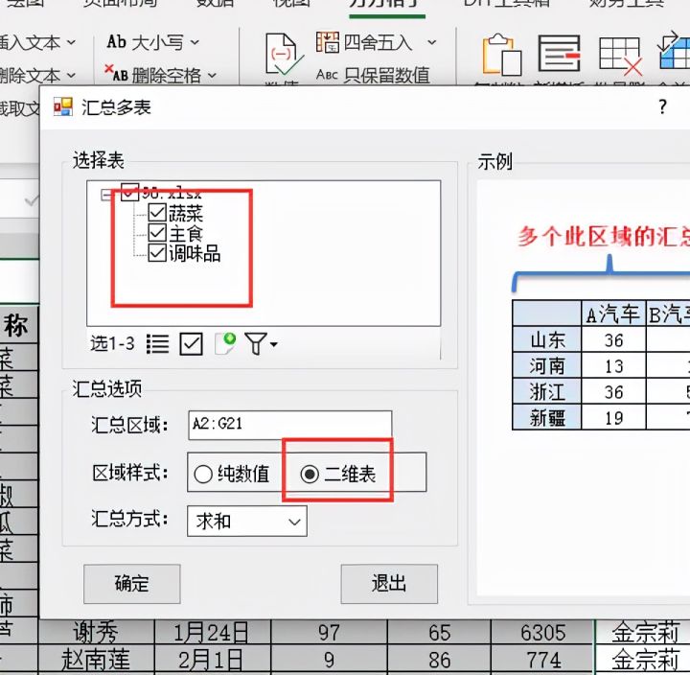
Task: Click the insert-row ribbon icon with red bar
Action: (560, 54)
